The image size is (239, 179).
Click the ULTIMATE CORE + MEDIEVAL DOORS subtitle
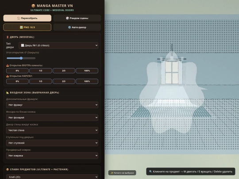(x=52, y=10)
